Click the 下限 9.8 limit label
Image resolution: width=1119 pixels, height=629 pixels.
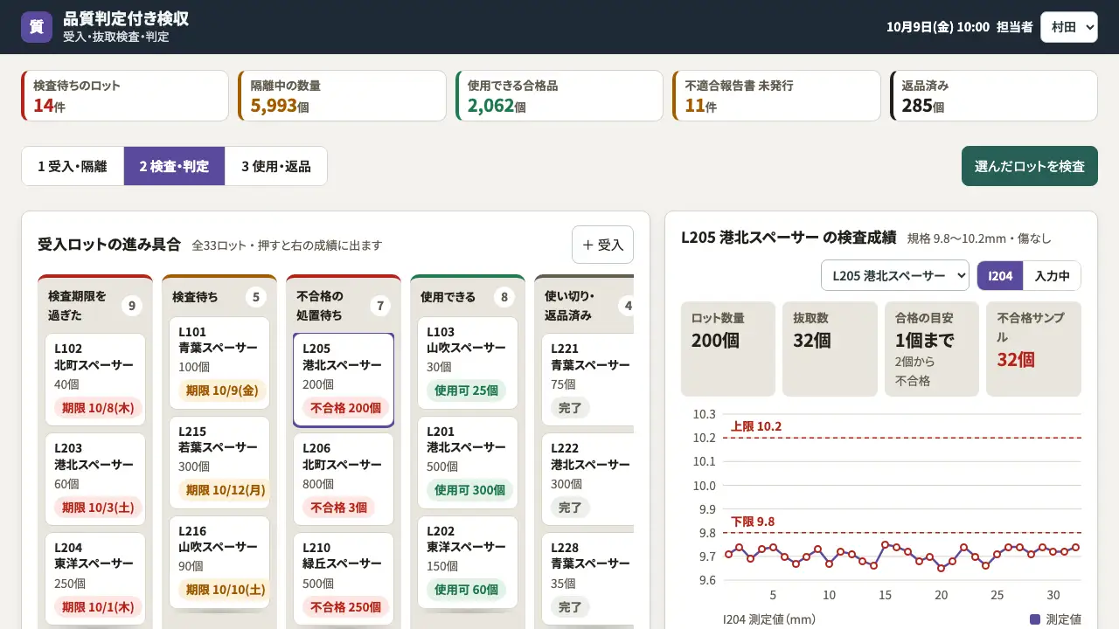[x=753, y=522]
